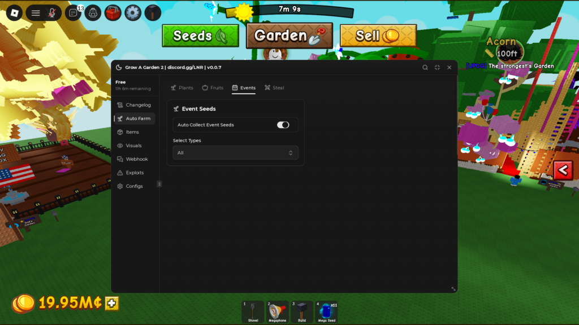
Task: Open the backpack icon in top bar
Action: (93, 14)
